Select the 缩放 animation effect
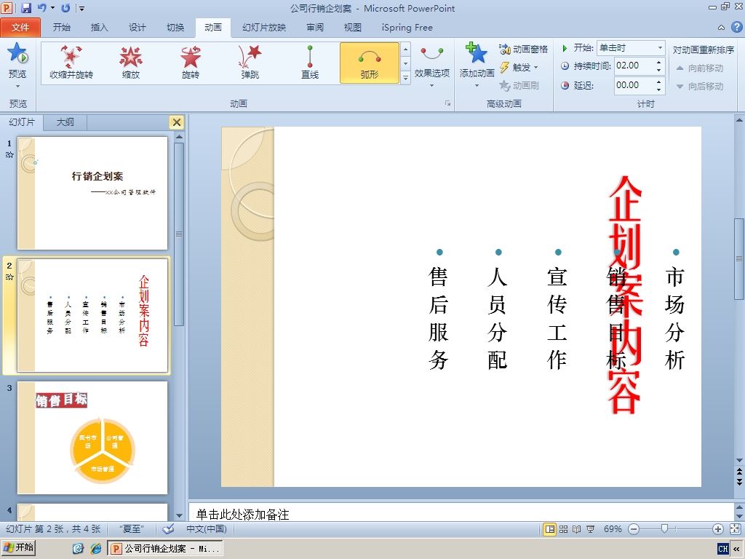The width and height of the screenshot is (745, 559). pyautogui.click(x=131, y=63)
